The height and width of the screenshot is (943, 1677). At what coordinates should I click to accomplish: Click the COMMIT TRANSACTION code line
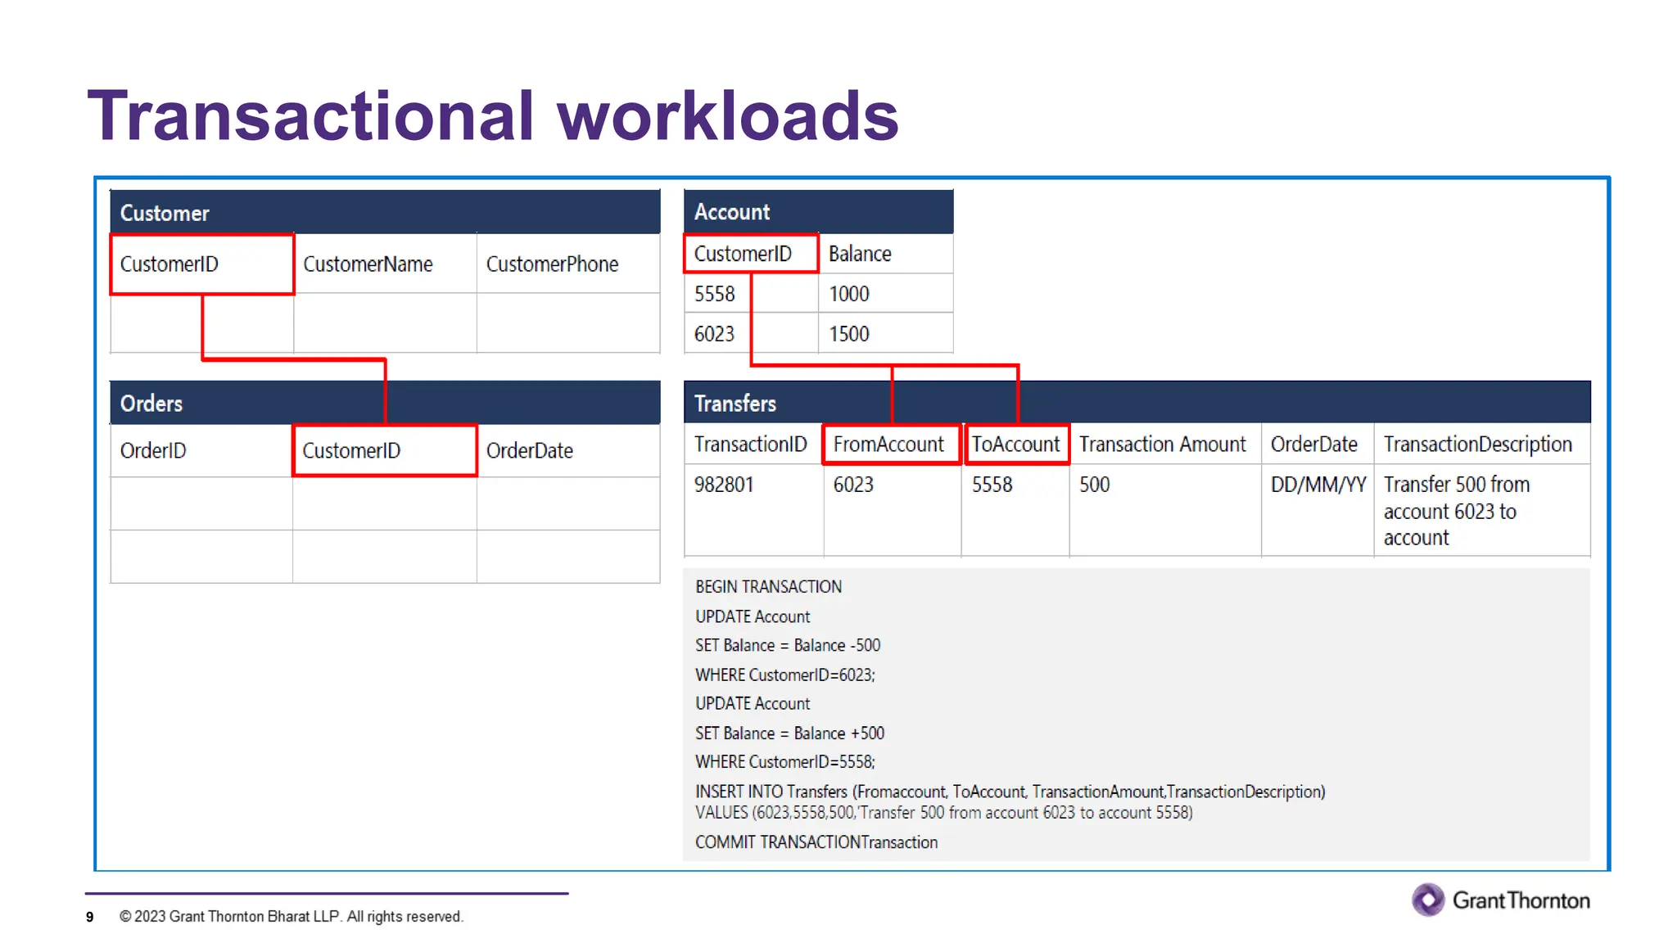point(816,842)
